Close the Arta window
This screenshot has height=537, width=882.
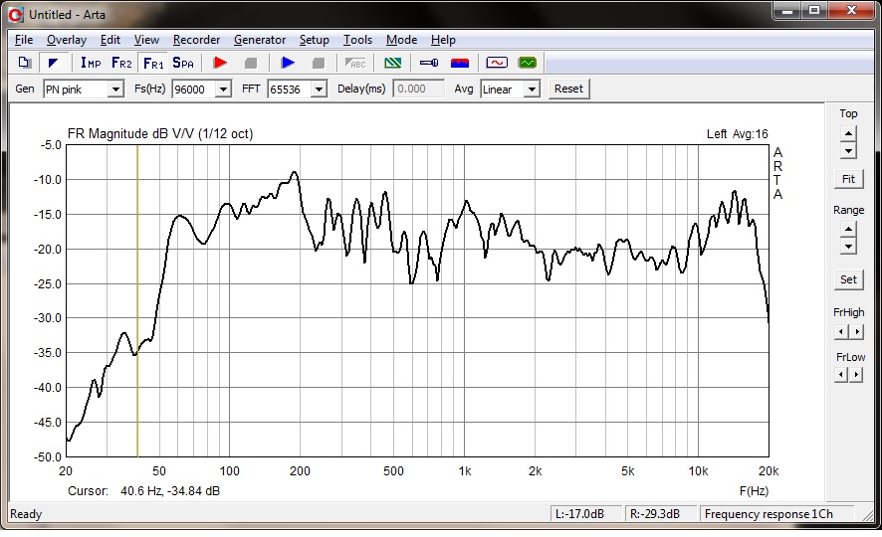[851, 11]
